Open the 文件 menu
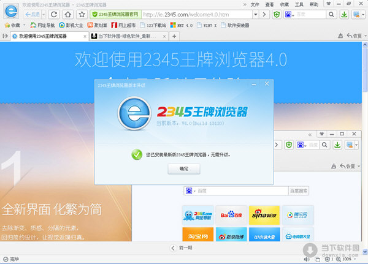Viewport: 368px width, 264px height. (x=255, y=4)
